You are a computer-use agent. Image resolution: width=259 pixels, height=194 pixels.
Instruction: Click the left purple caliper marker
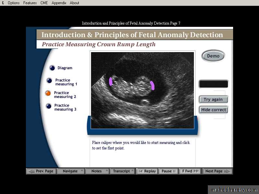pyautogui.click(x=111, y=81)
